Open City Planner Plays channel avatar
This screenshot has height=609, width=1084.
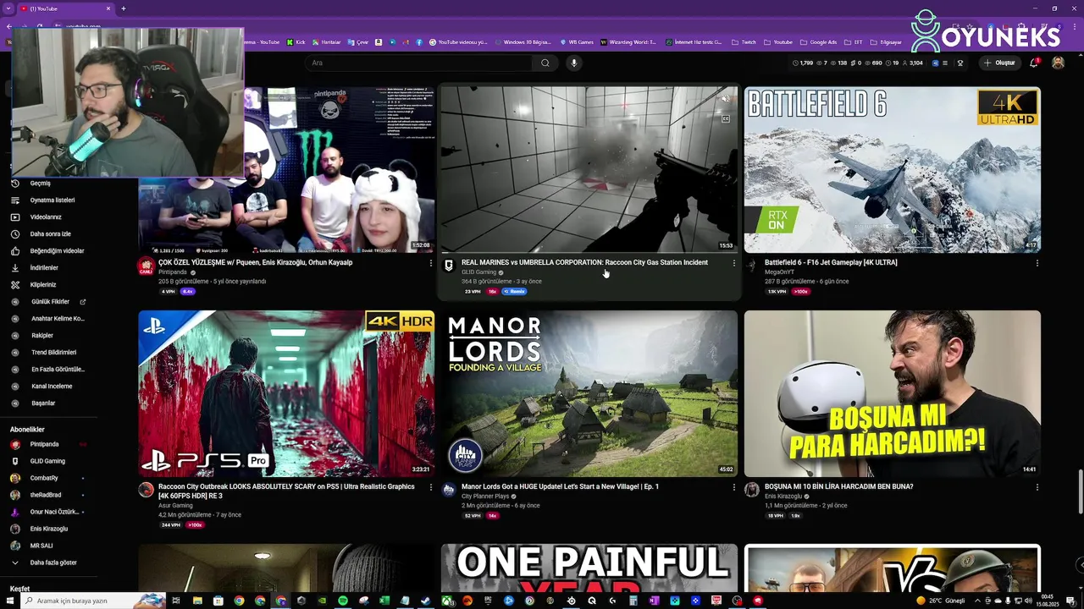[x=450, y=490]
